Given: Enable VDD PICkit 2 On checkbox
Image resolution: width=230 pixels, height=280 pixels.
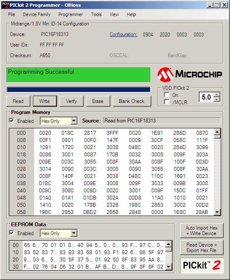Looking at the screenshot, I should pos(167,94).
